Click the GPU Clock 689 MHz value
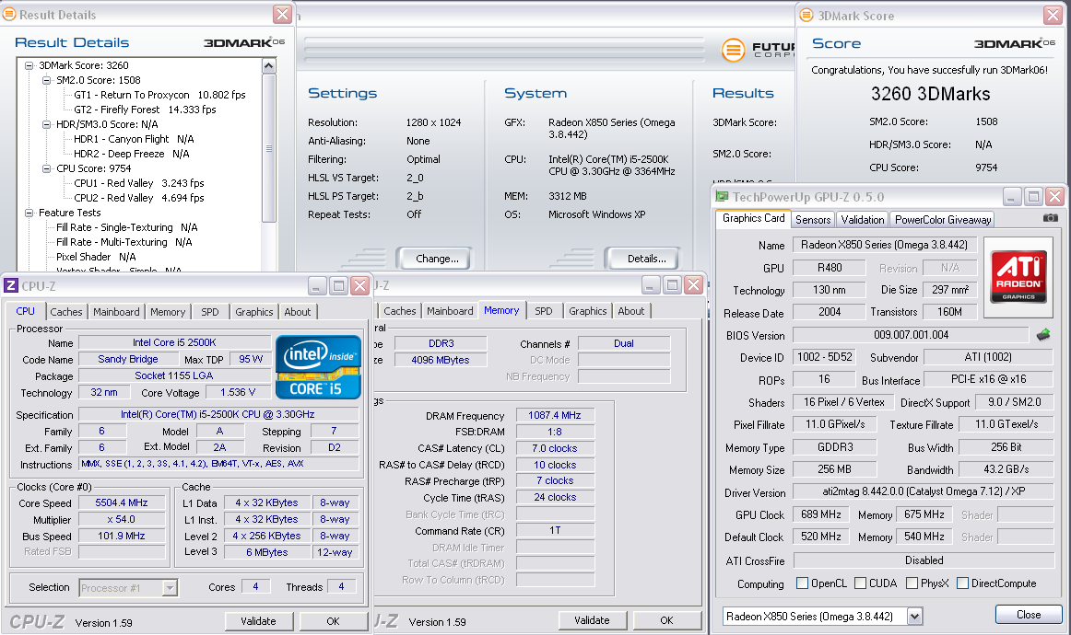1071x635 pixels. [x=821, y=514]
